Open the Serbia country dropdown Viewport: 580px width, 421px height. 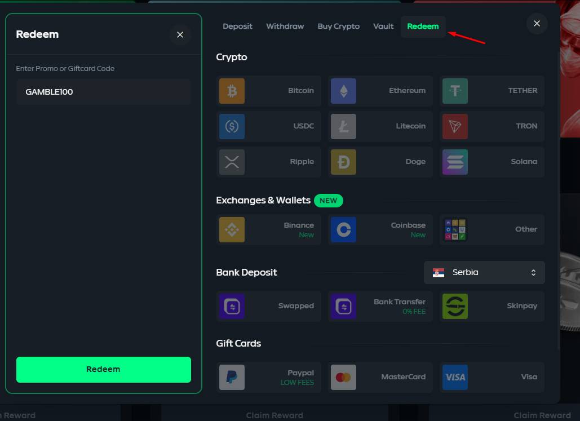point(484,273)
